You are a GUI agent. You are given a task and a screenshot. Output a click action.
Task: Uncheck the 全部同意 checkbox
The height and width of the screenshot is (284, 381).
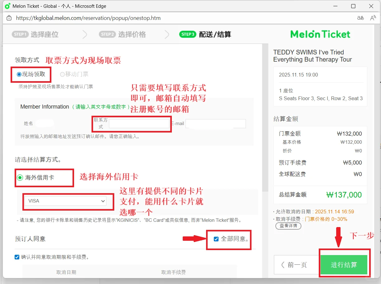coord(216,239)
